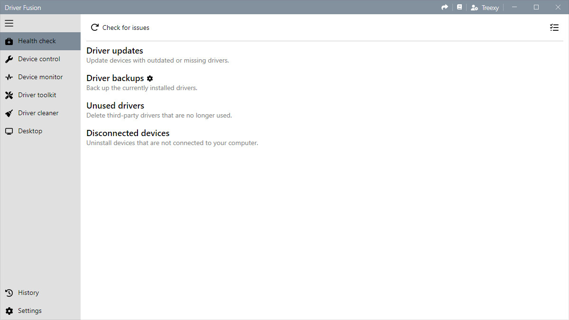Open the Treexy account button

coord(485,8)
